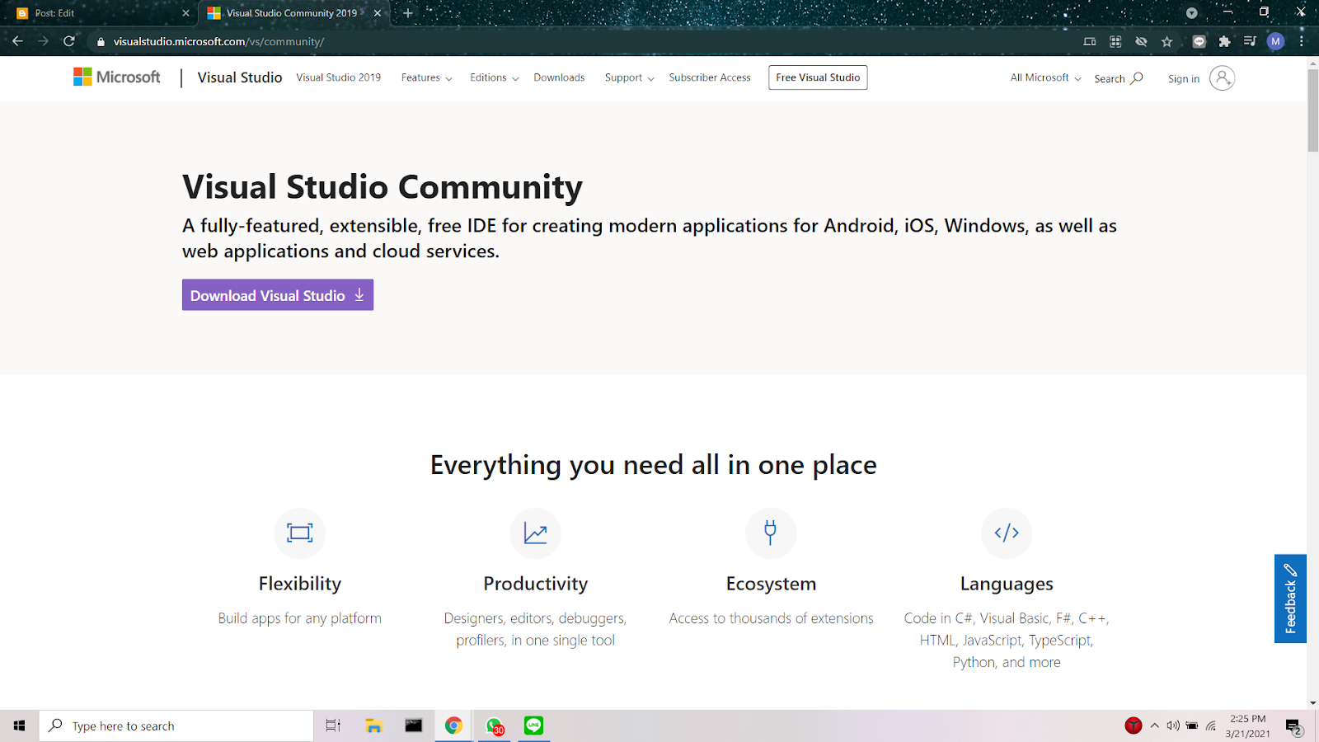
Task: Click the Free Visual Studio button
Action: click(818, 77)
